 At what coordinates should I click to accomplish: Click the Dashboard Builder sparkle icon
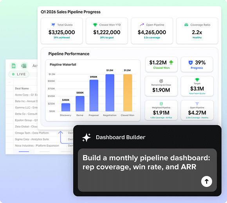coord(86,137)
